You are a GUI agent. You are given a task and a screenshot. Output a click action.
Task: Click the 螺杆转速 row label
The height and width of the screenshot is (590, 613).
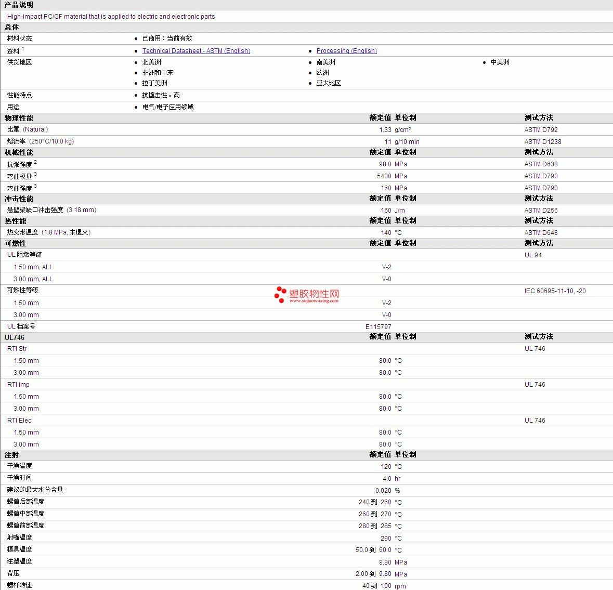(20, 585)
